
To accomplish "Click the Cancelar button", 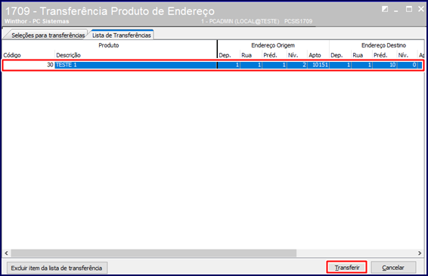I will click(393, 268).
